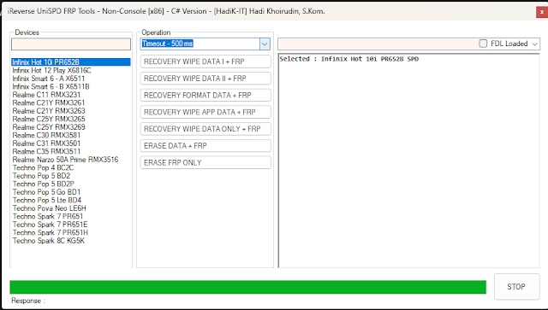Select Realme C25Y RMX3269
Screen dimensions: 548x310
click(x=49, y=127)
